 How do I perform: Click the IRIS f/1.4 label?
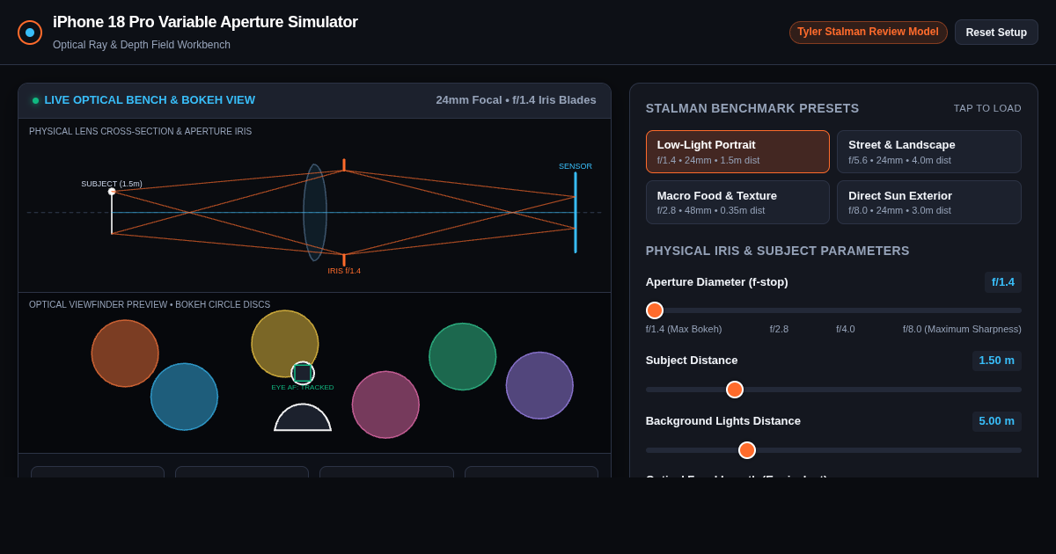(344, 271)
